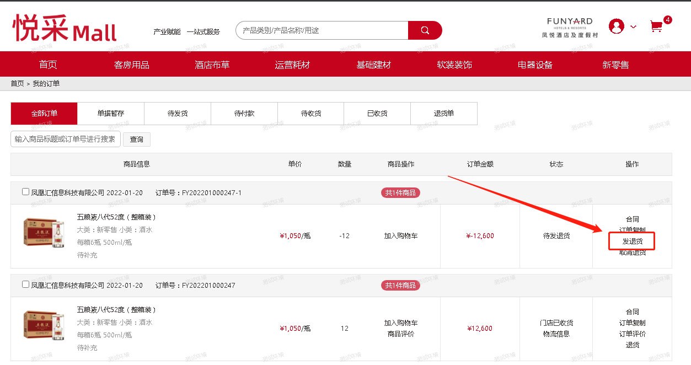
Task: Open the 运营耗材 category
Action: (293, 65)
